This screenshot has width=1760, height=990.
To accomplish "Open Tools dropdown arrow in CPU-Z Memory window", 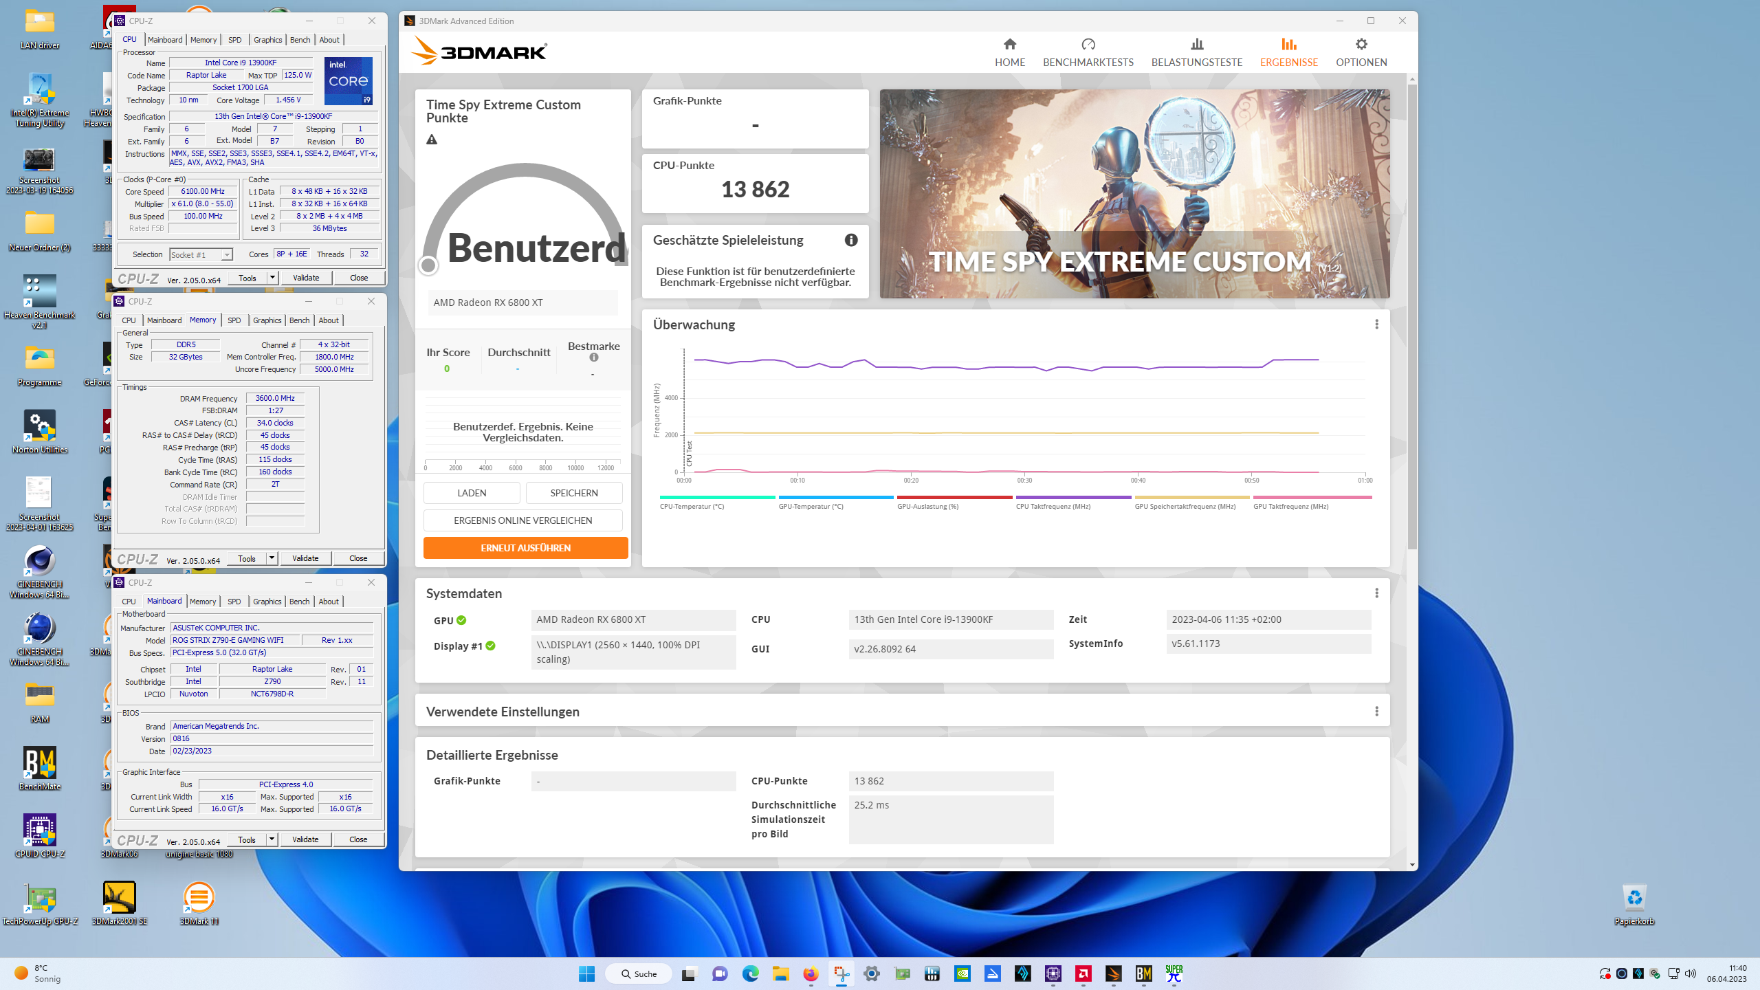I will click(x=272, y=558).
